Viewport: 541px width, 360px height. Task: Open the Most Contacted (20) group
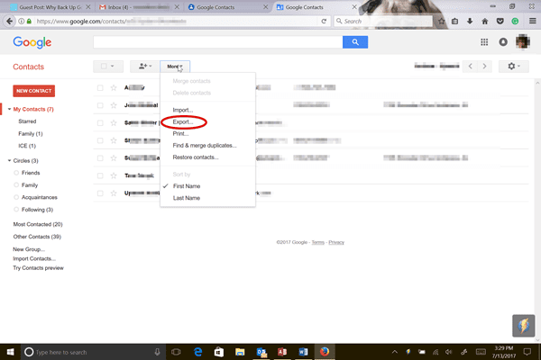(x=38, y=224)
